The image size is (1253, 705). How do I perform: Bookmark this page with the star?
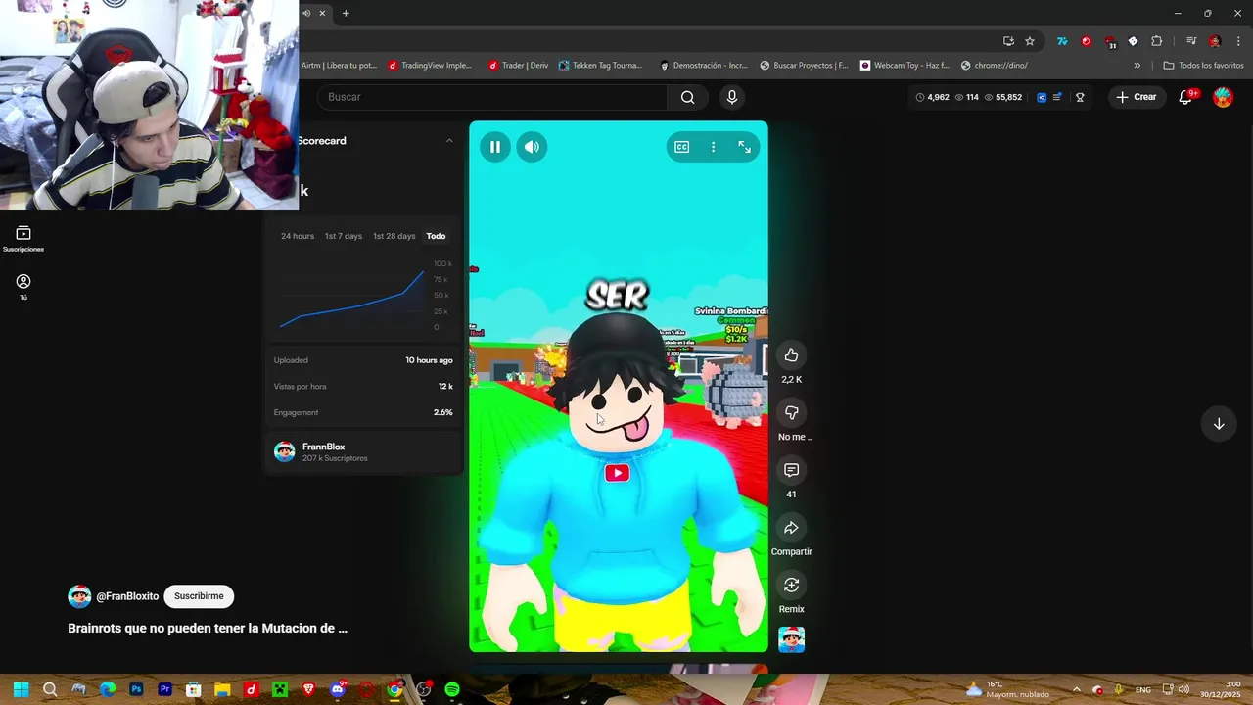[x=1030, y=41]
